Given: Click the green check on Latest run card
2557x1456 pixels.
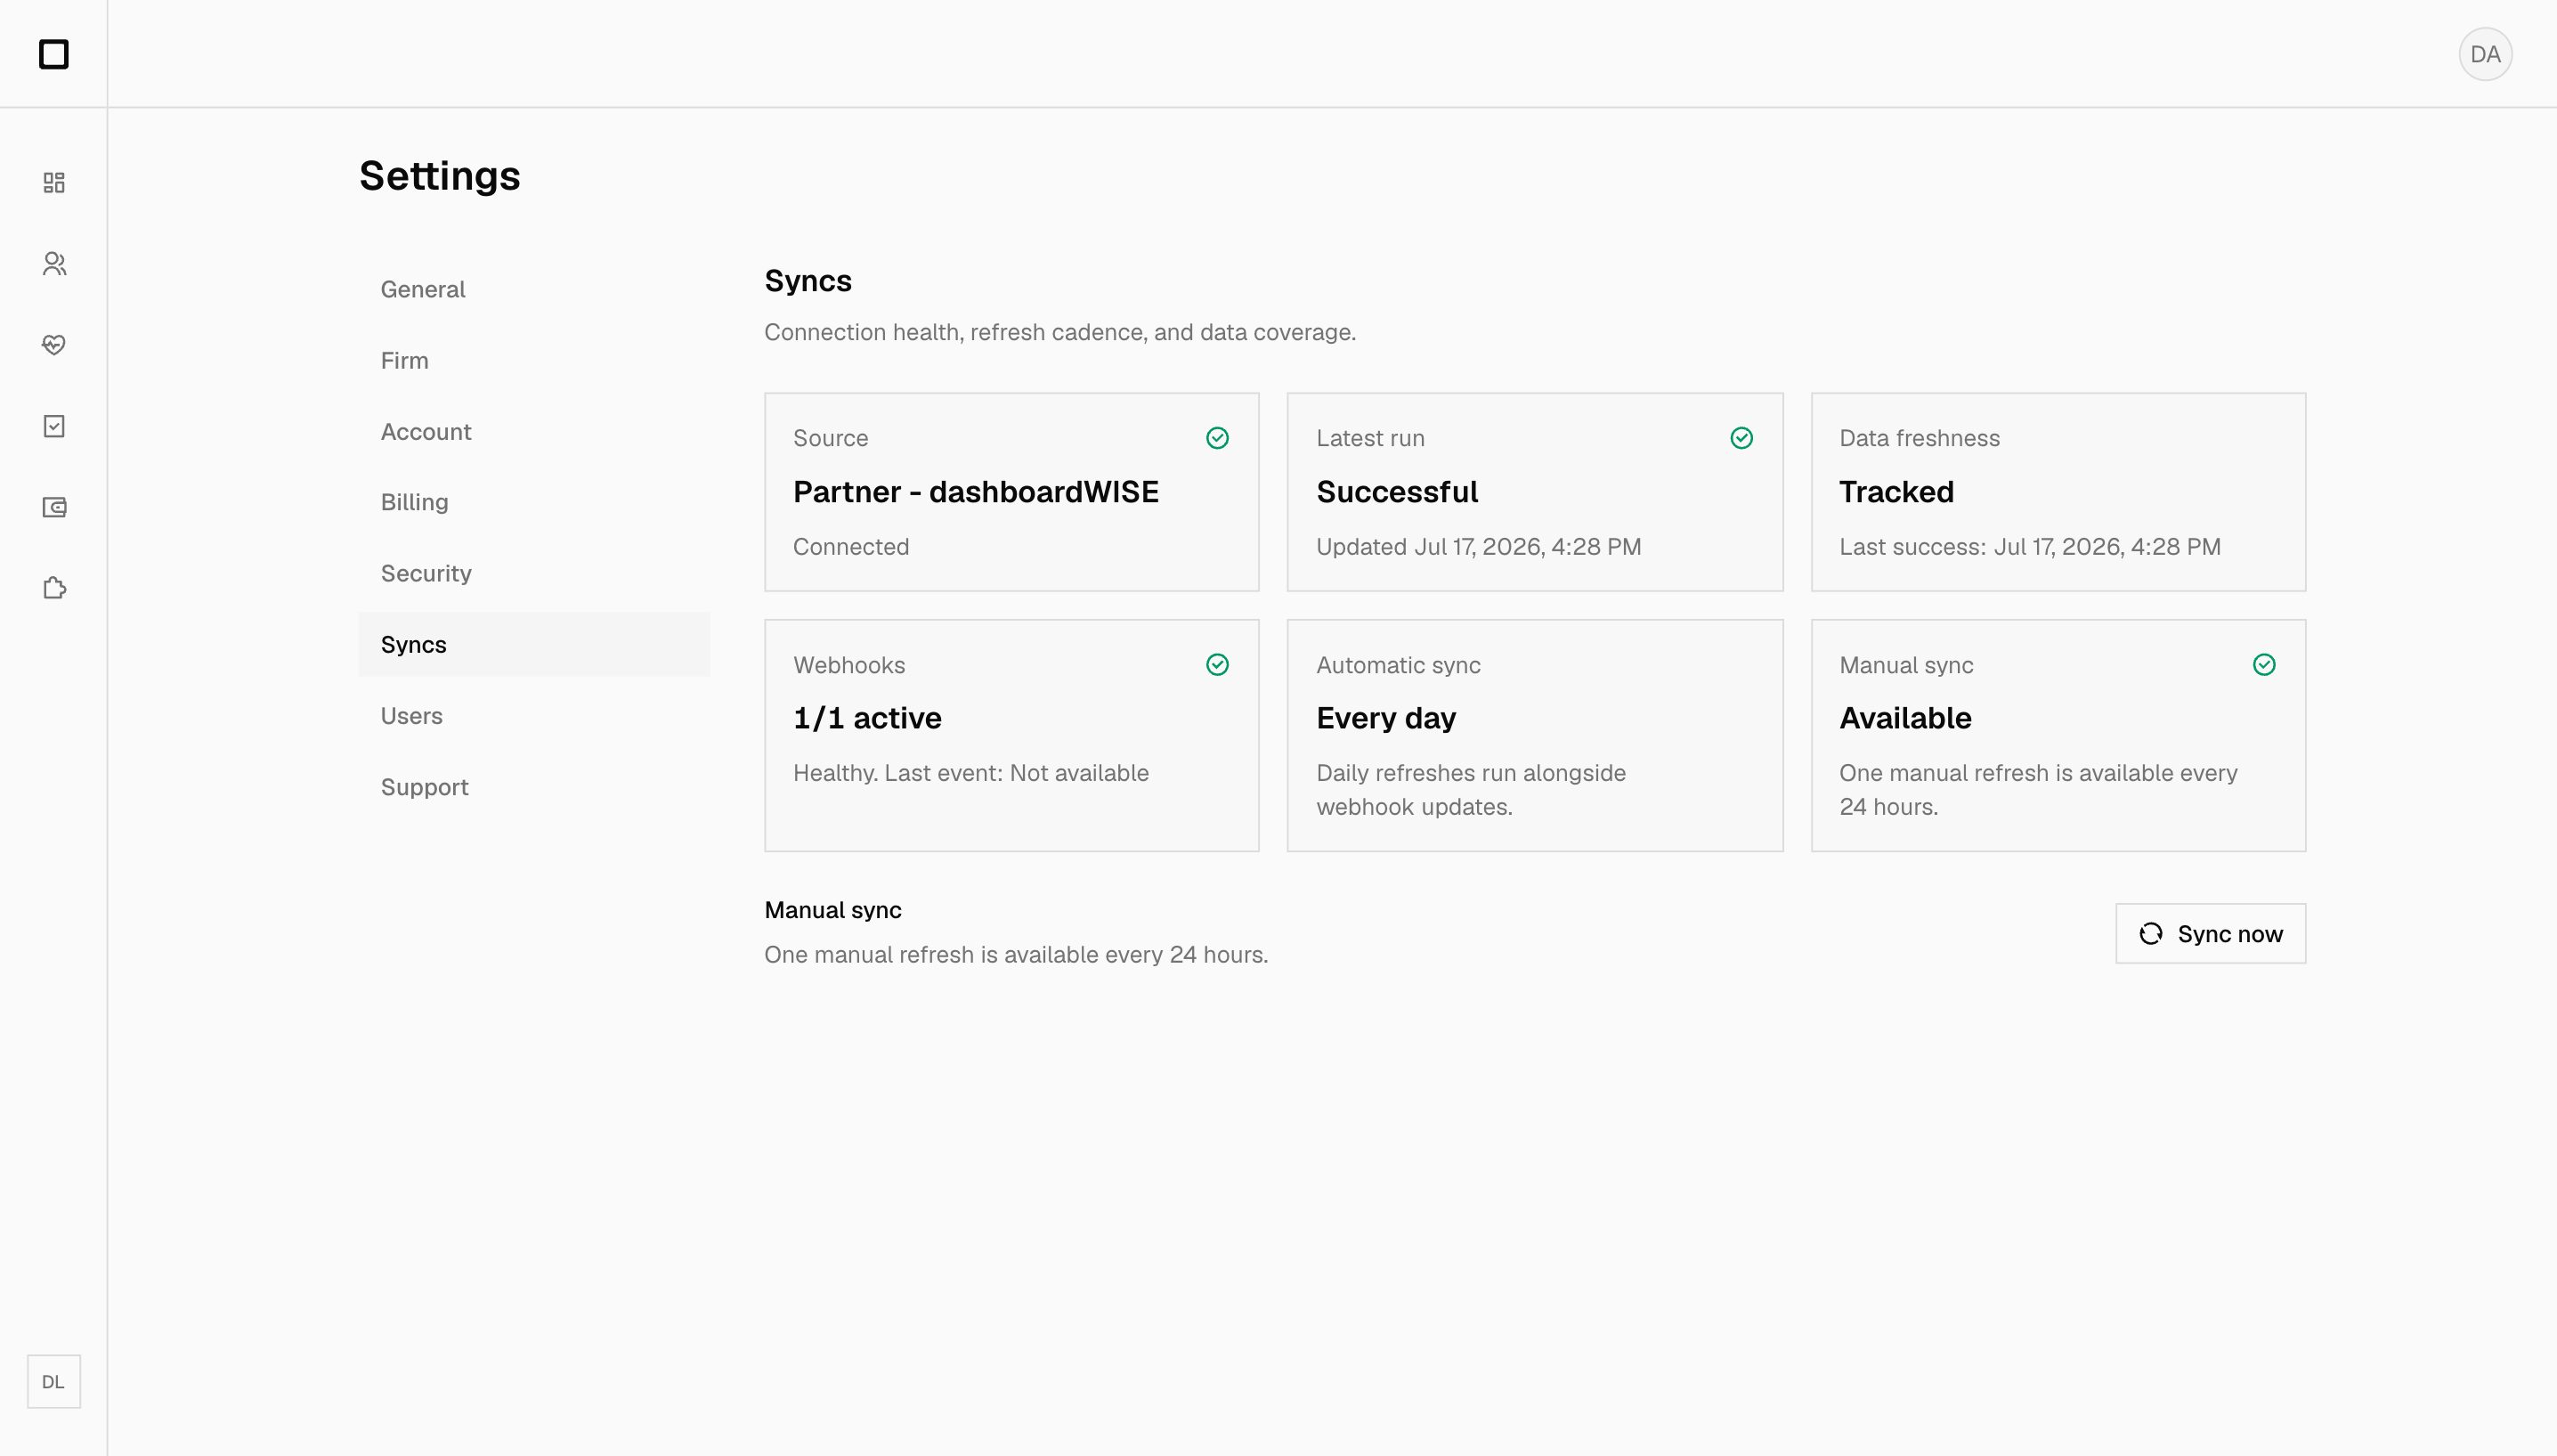Looking at the screenshot, I should 1741,438.
